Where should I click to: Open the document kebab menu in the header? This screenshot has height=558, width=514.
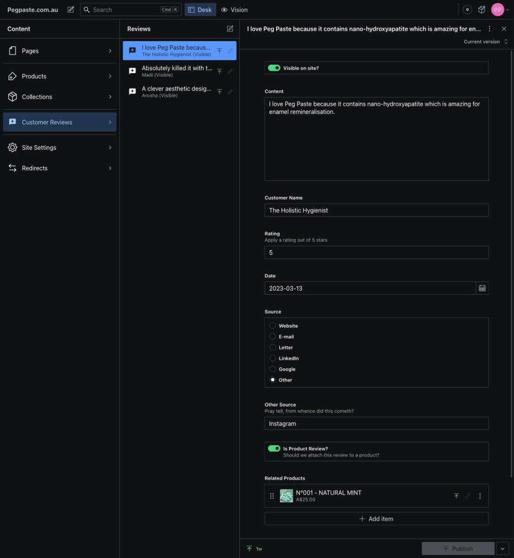tap(490, 28)
